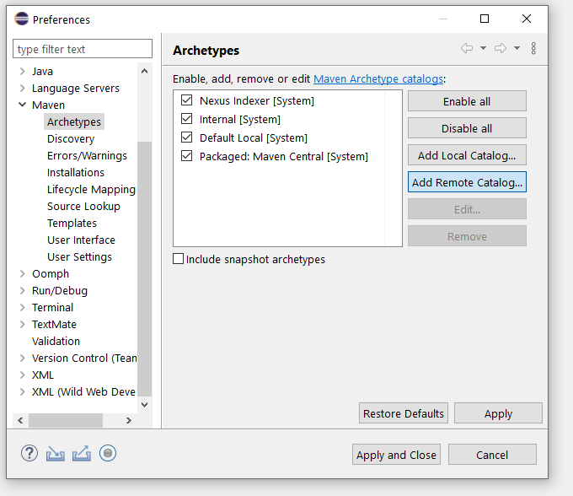
Task: Click the tree horizontal scrollbar thumb
Action: (65, 420)
